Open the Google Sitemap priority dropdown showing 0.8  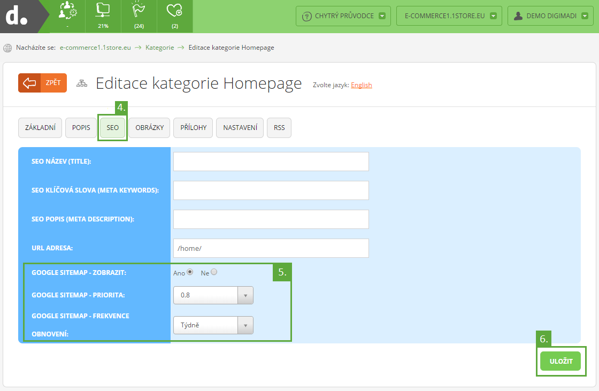213,295
